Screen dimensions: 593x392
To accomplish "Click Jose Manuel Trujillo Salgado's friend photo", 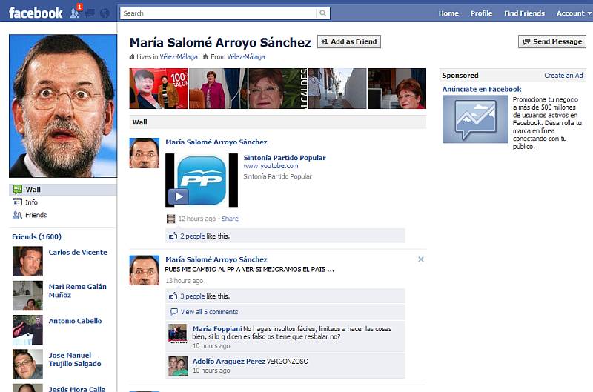I will click(27, 364).
